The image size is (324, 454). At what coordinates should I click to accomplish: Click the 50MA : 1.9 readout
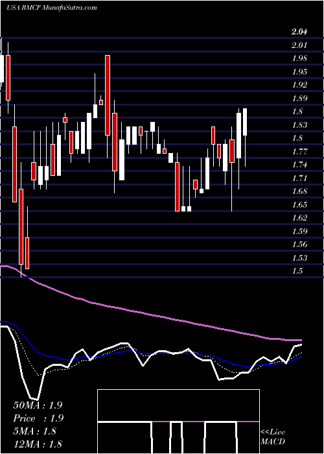(38, 405)
